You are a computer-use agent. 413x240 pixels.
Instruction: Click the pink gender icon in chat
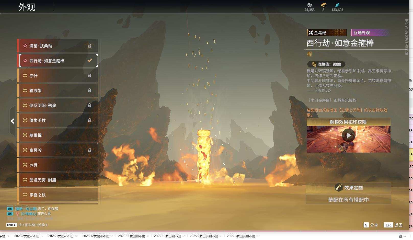point(18,214)
